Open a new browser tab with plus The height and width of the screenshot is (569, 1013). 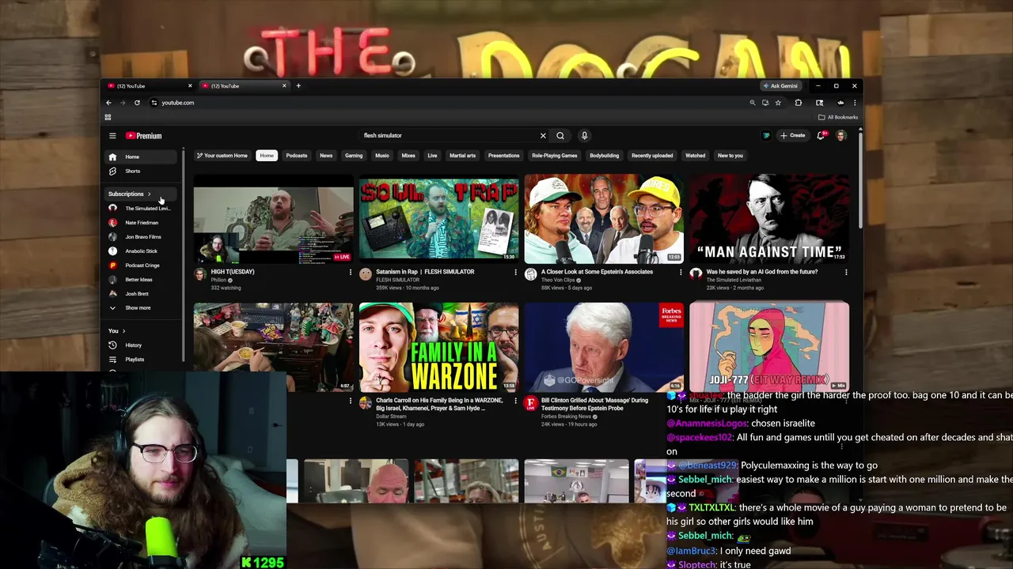(298, 85)
